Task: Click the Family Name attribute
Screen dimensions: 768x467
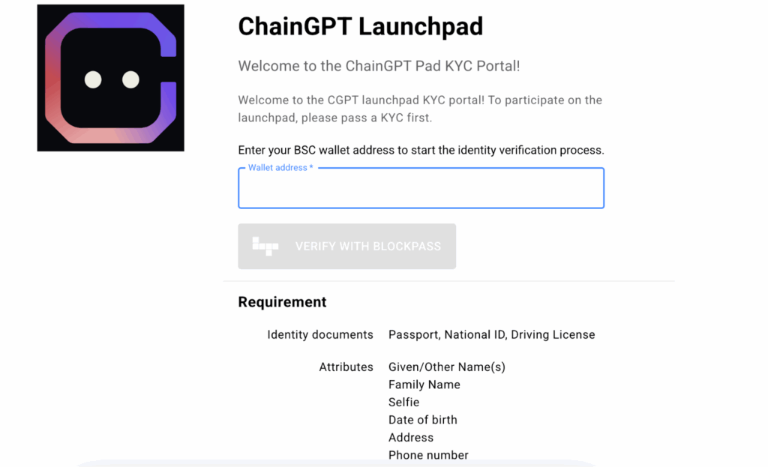Action: 424,384
